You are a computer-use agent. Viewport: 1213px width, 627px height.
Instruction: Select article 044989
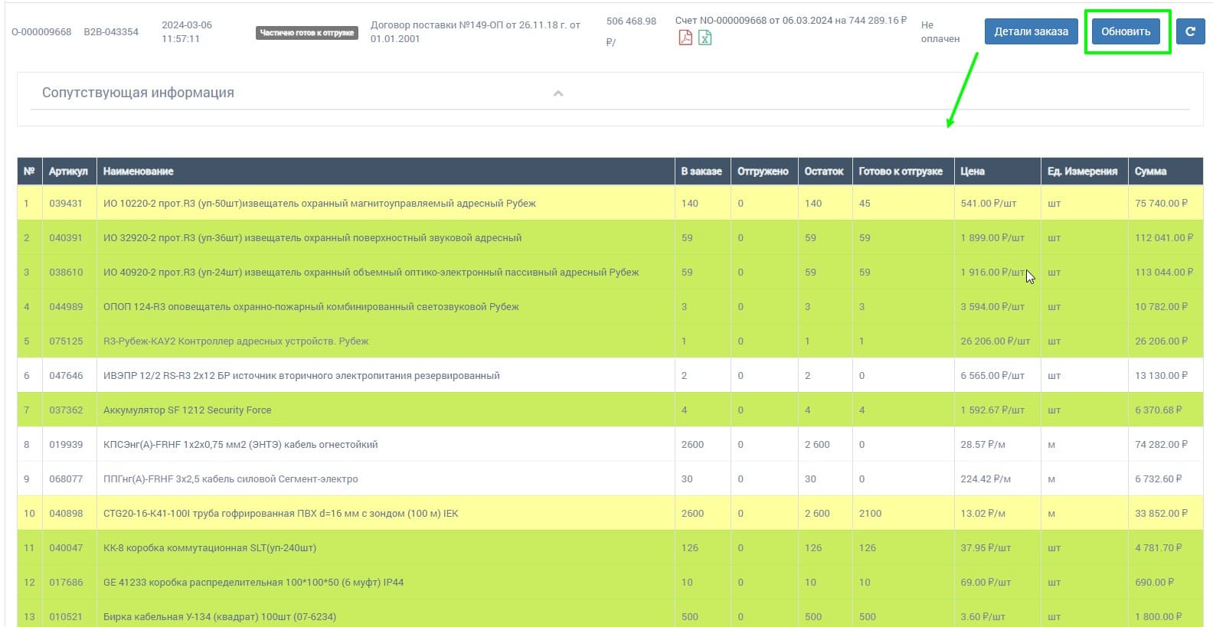click(66, 307)
